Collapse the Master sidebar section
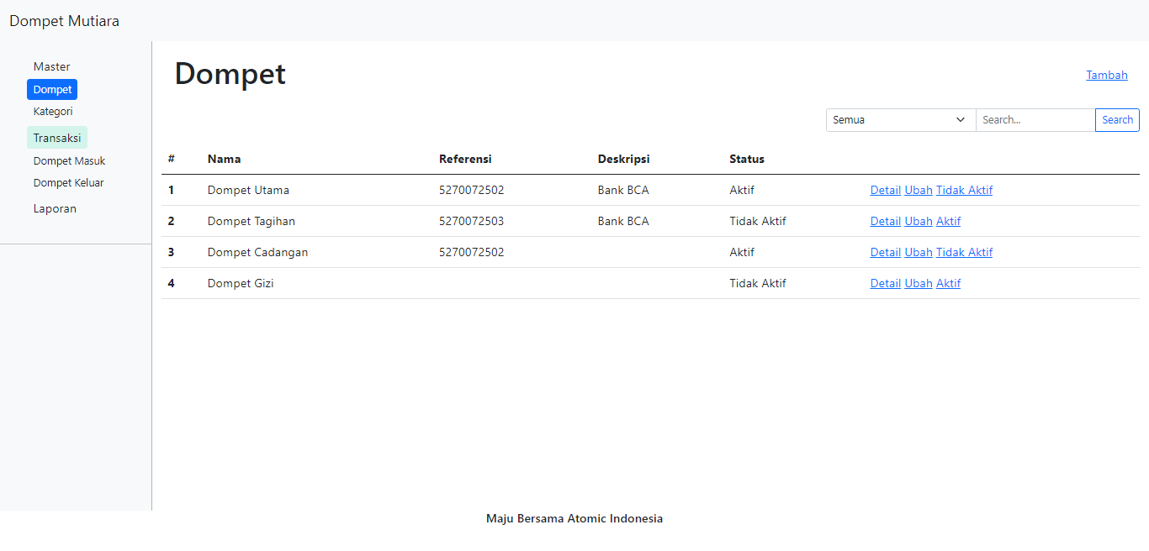This screenshot has width=1149, height=551. coord(51,67)
